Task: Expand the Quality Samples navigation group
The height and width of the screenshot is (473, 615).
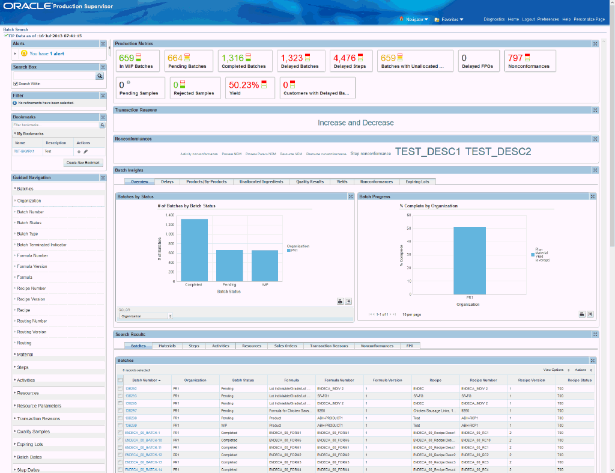Action: 15,431
